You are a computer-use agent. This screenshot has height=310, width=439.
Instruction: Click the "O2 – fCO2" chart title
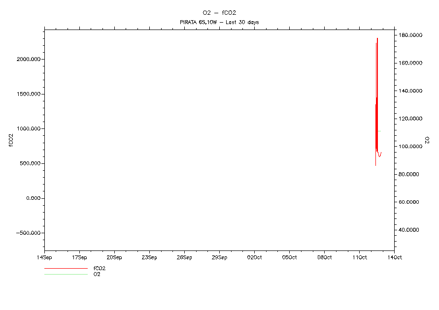[219, 13]
